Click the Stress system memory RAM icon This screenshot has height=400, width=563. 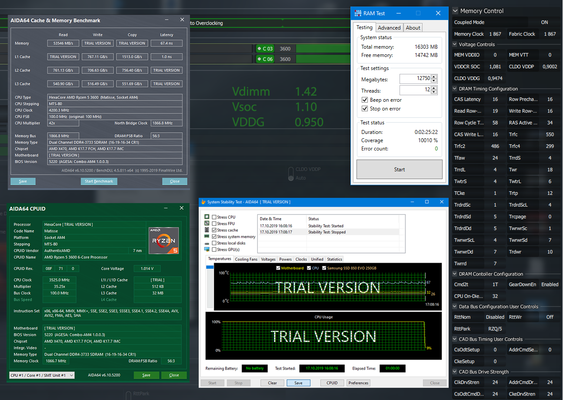(x=207, y=237)
